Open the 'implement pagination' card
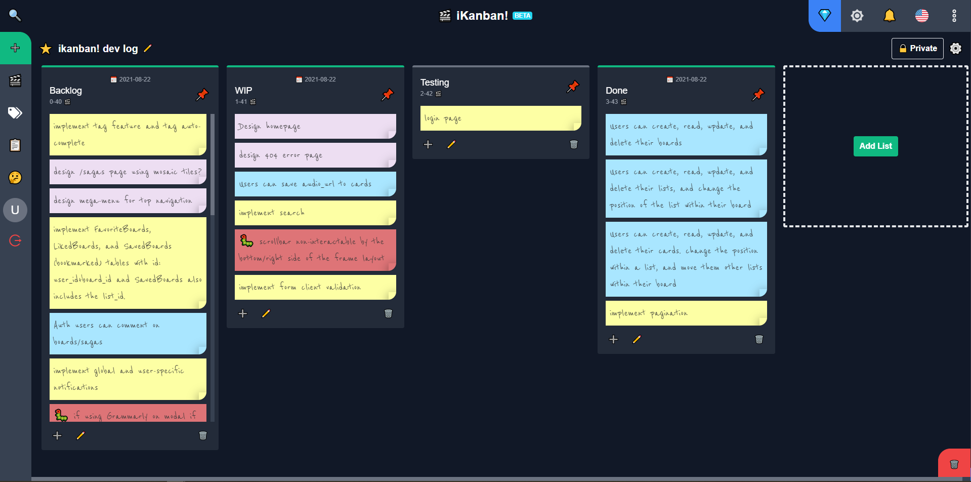971x482 pixels. pyautogui.click(x=686, y=313)
